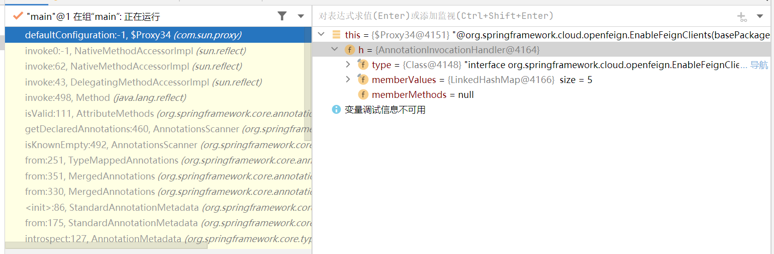Click the add watch plus icon

[x=742, y=17]
